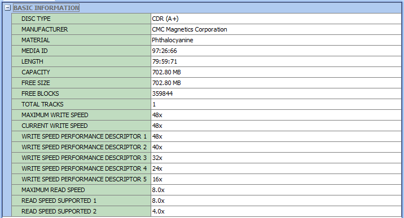Screen dimensions: 404x218
Task: Click the CDR (A+) value
Action: 165,19
